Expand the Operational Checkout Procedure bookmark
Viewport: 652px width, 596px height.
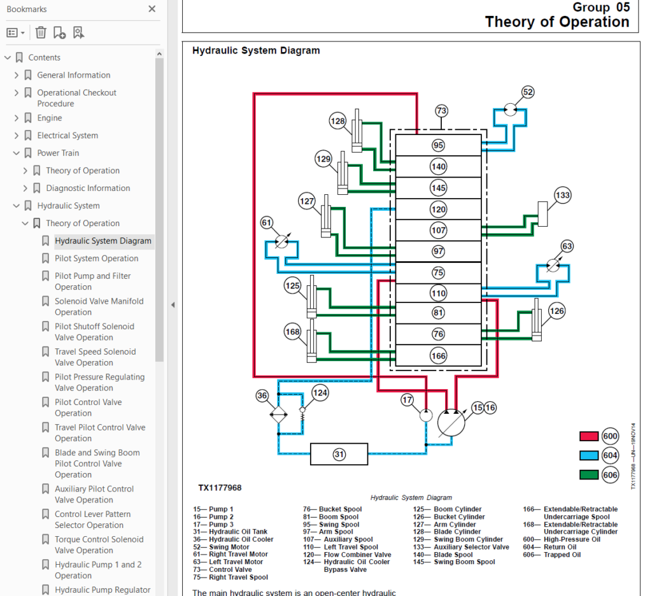click(16, 92)
